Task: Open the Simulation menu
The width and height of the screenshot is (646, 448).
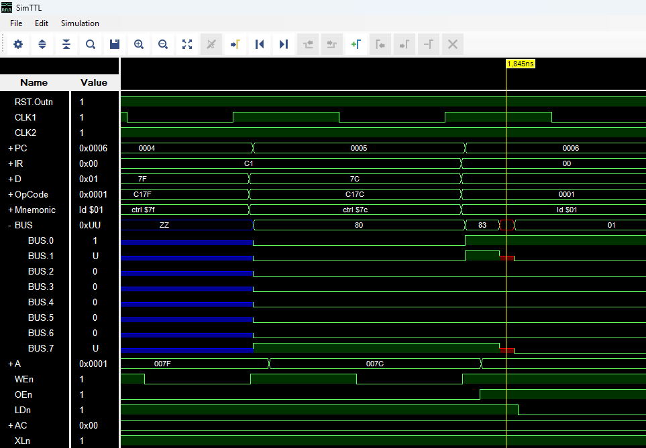Action: 80,23
